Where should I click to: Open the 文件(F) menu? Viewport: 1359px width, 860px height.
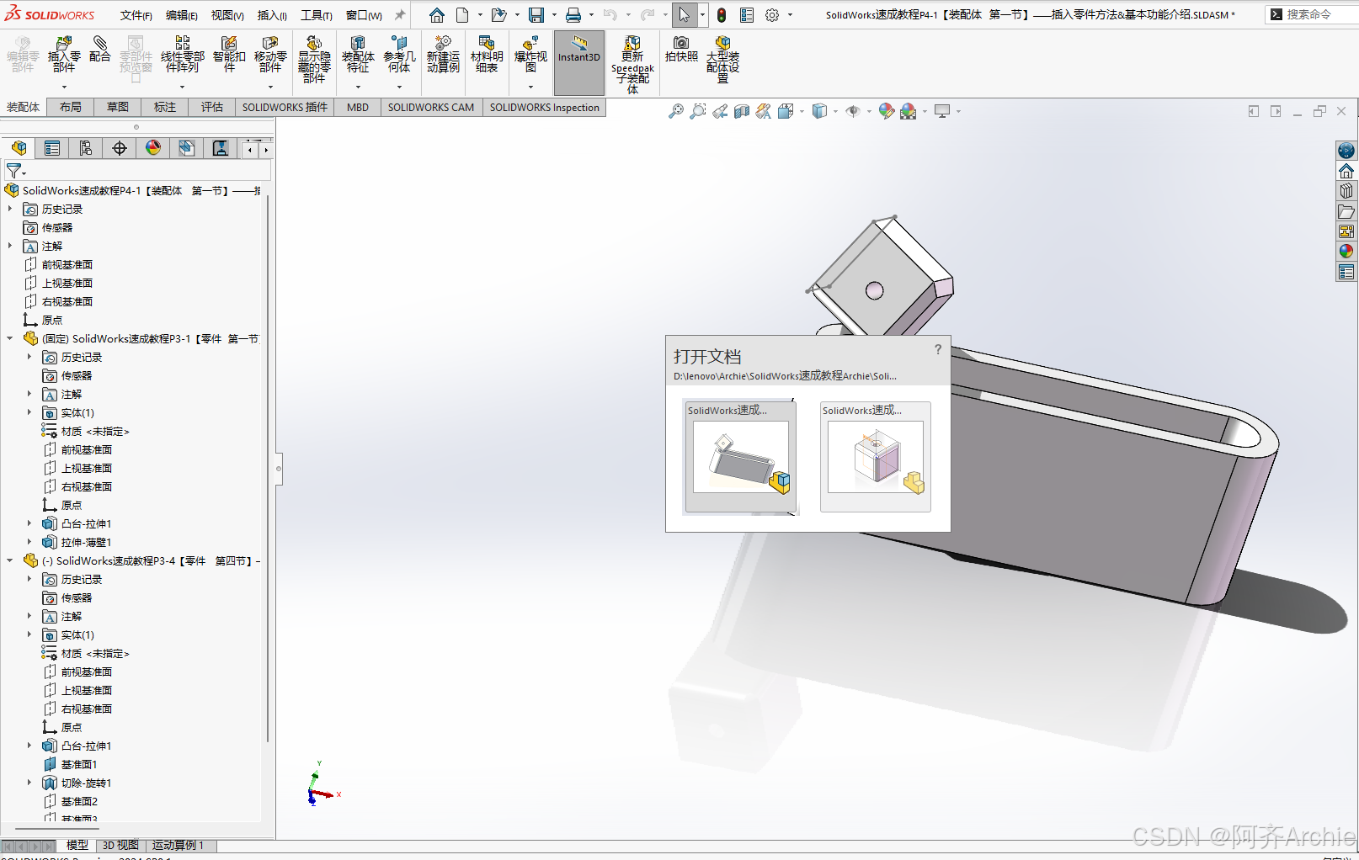136,15
